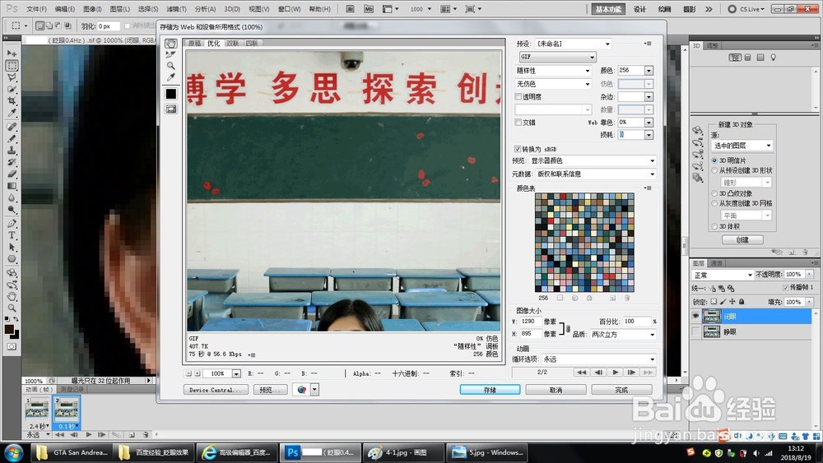Screen dimensions: 823x463
Task: Select the Rectangular Marquee tool
Action: (12, 66)
